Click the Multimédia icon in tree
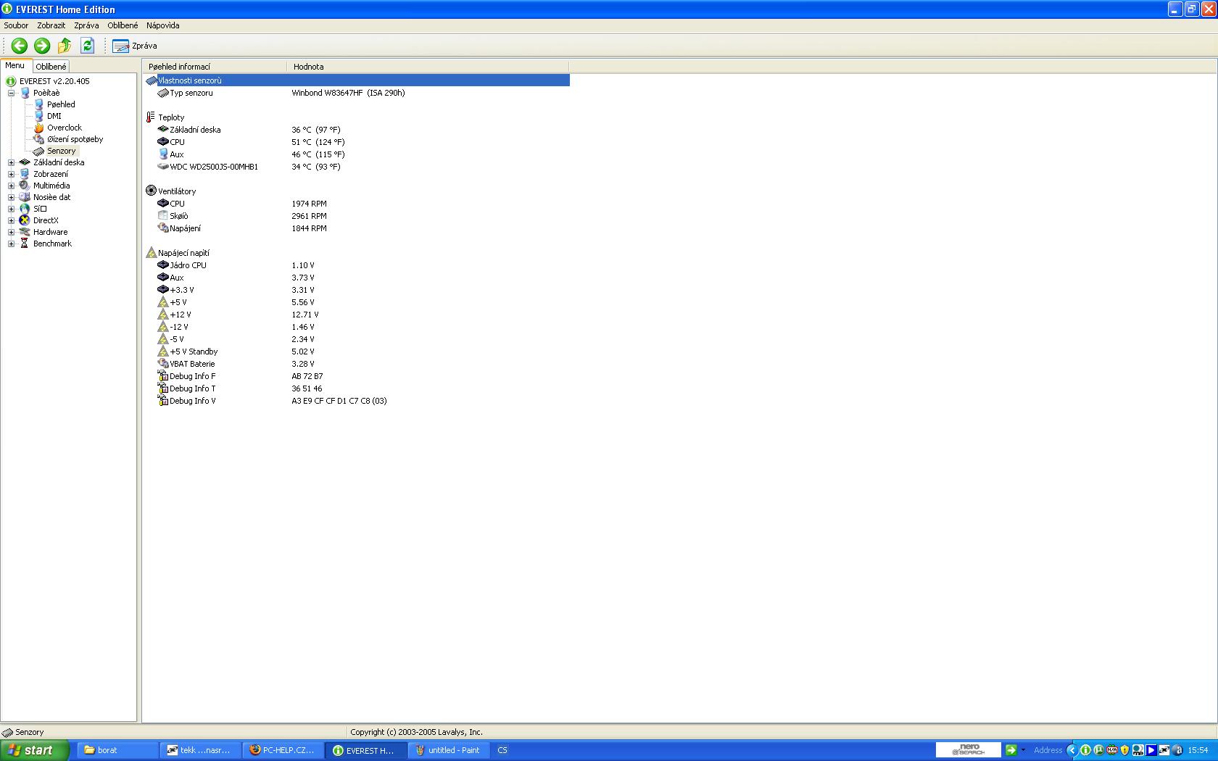Image resolution: width=1218 pixels, height=761 pixels. [25, 186]
